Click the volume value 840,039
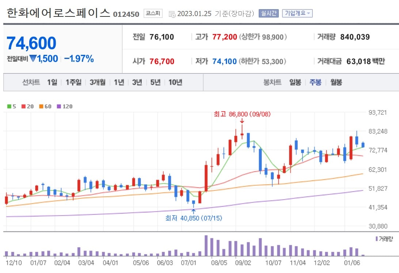The image size is (399, 273). pos(355,37)
